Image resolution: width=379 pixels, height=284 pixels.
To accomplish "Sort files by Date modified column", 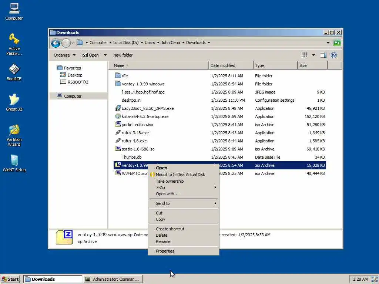I will click(231, 65).
